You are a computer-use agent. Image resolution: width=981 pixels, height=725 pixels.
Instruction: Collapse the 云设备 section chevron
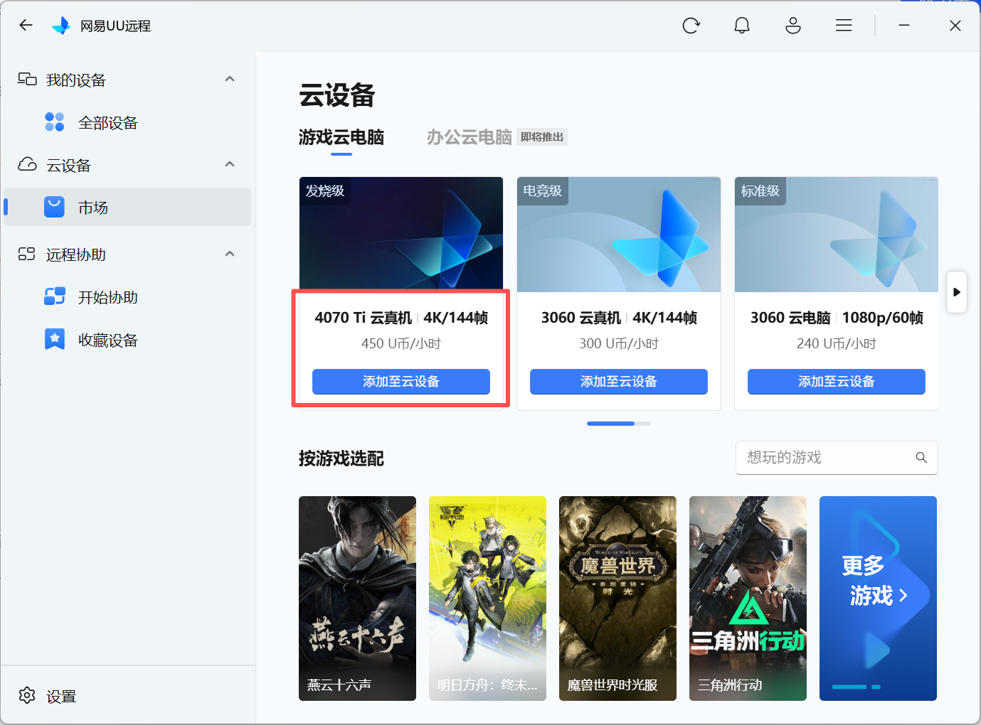tap(230, 164)
